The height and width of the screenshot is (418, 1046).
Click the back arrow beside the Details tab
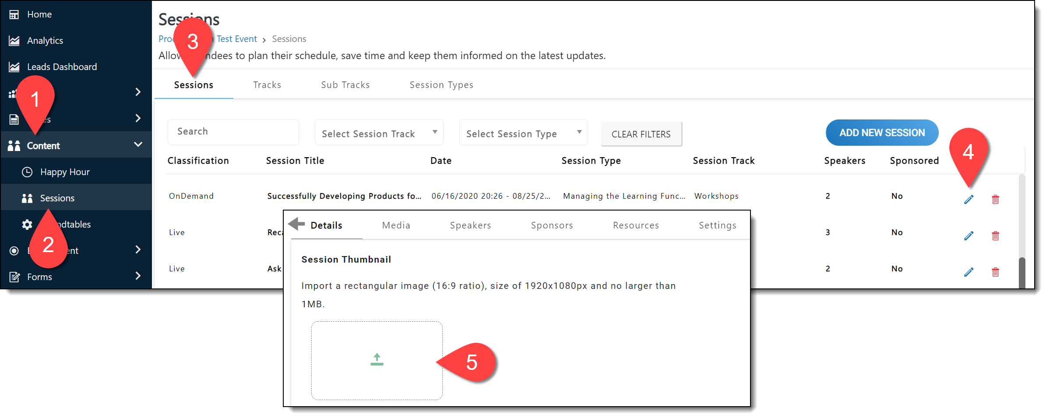coord(297,224)
